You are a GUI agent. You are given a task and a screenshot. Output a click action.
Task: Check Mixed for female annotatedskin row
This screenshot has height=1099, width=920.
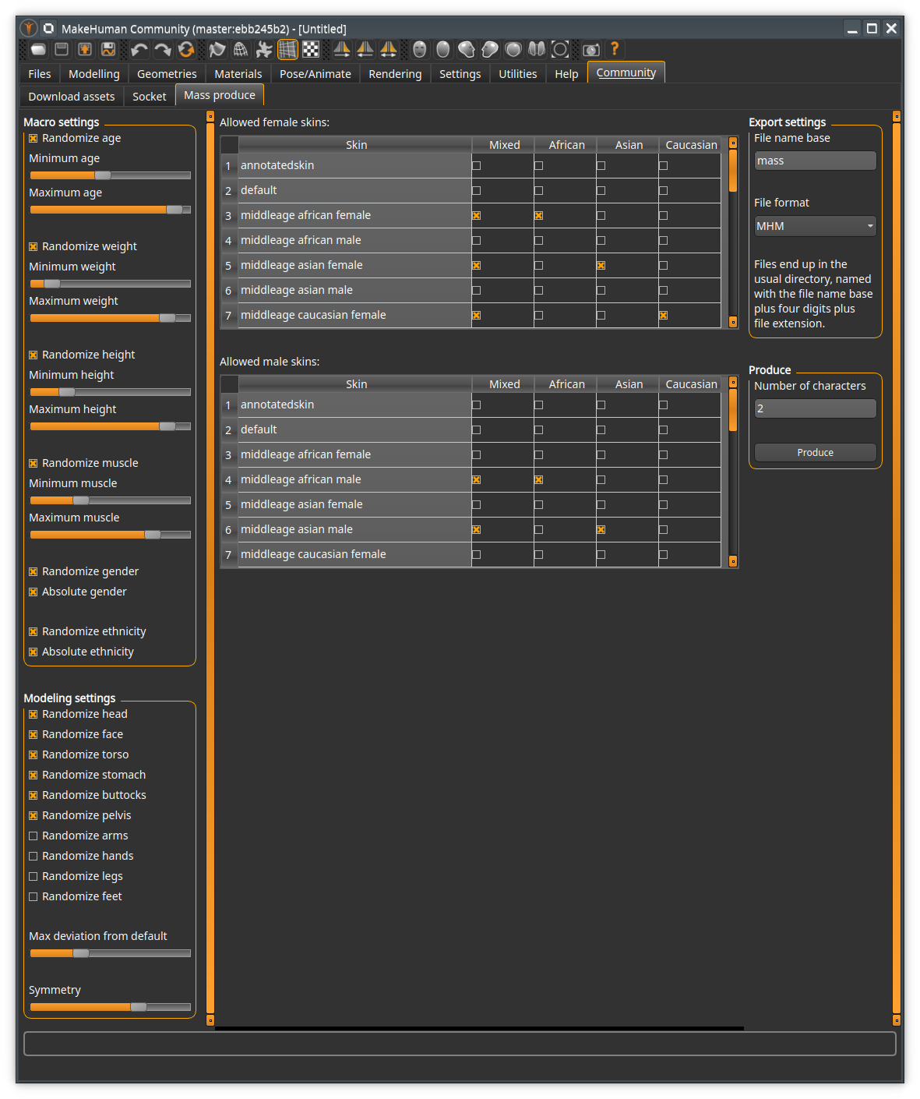point(477,166)
